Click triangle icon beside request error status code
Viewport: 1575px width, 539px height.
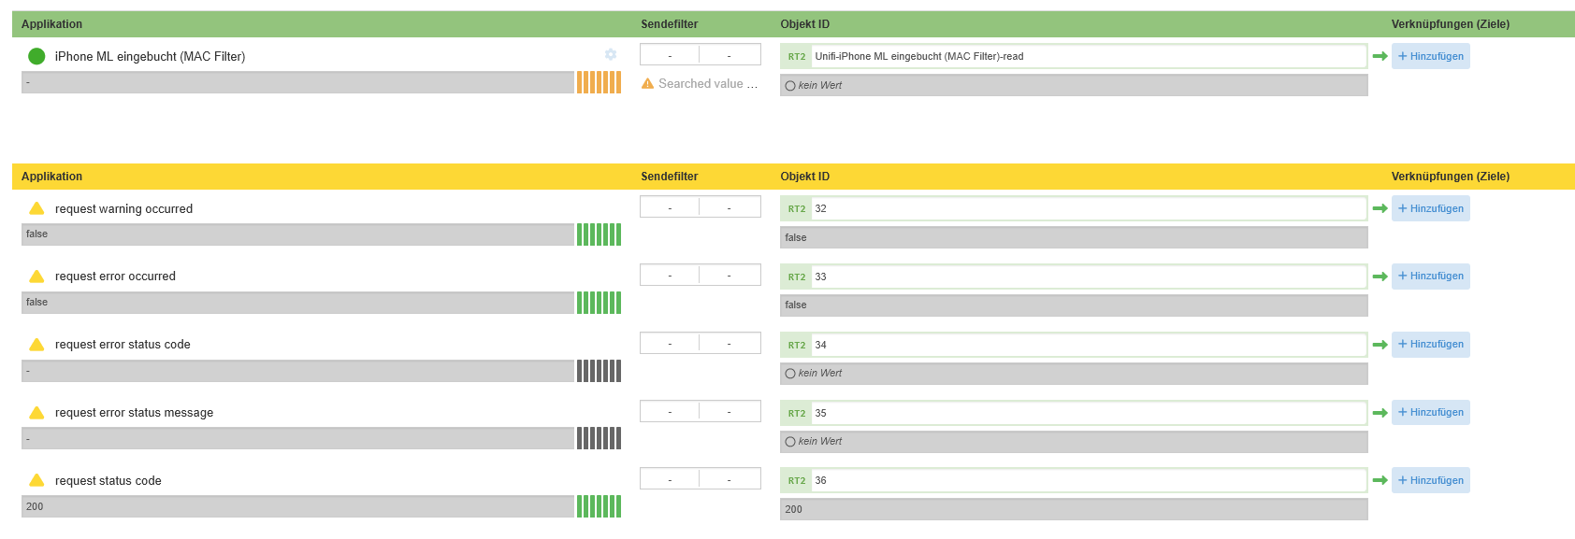pos(36,345)
